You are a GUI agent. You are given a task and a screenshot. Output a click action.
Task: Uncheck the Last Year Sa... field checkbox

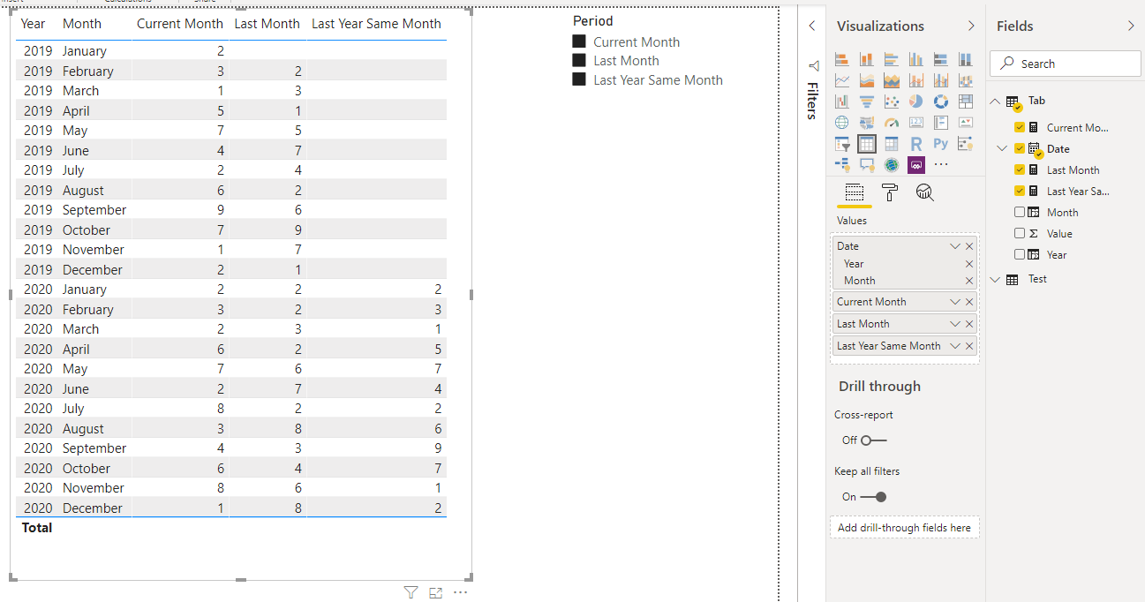pyautogui.click(x=1020, y=191)
